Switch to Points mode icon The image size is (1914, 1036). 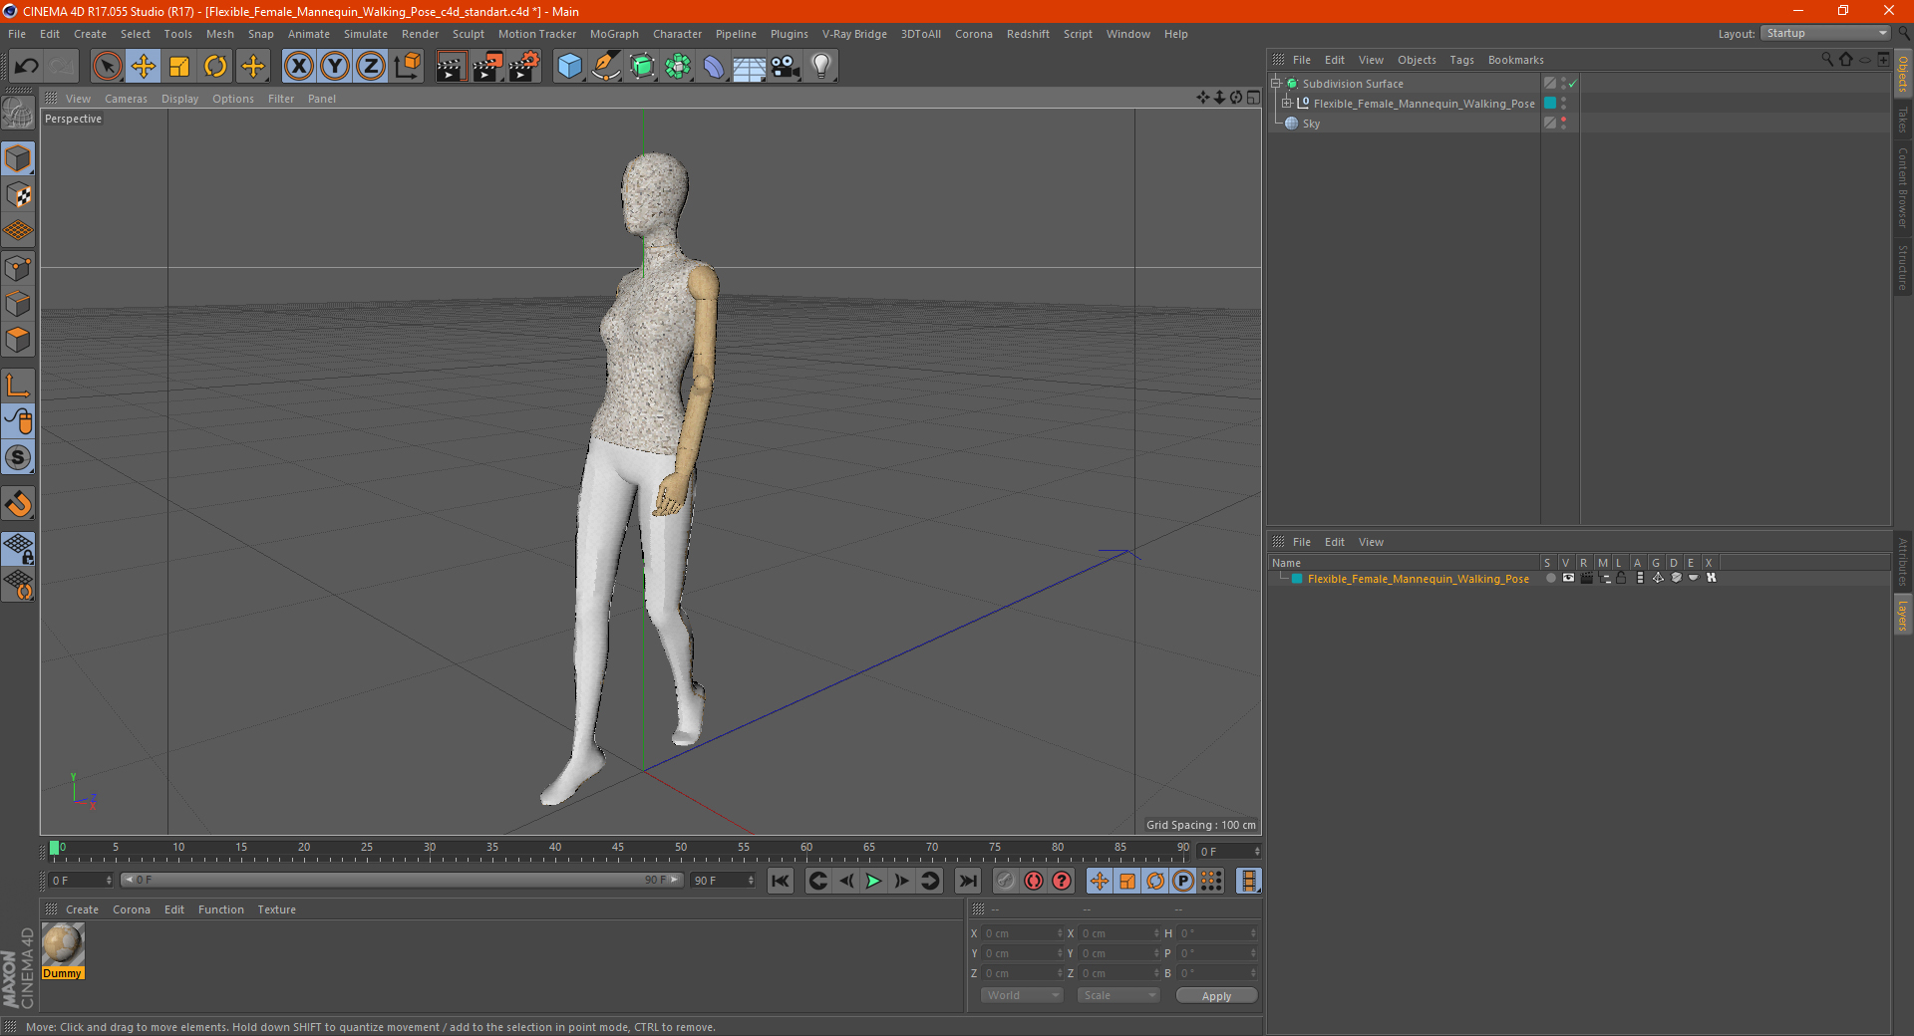coord(18,268)
